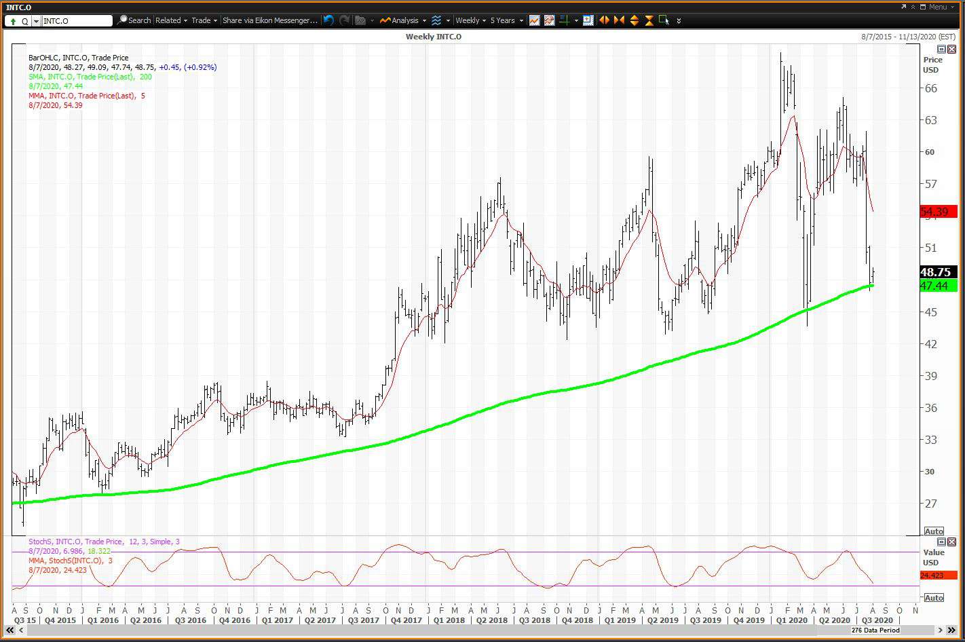Click the blue Undo arrow icon
Viewport: 965px width, 642px height.
pyautogui.click(x=328, y=20)
